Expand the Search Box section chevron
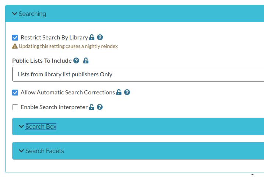264x177 pixels. point(21,126)
